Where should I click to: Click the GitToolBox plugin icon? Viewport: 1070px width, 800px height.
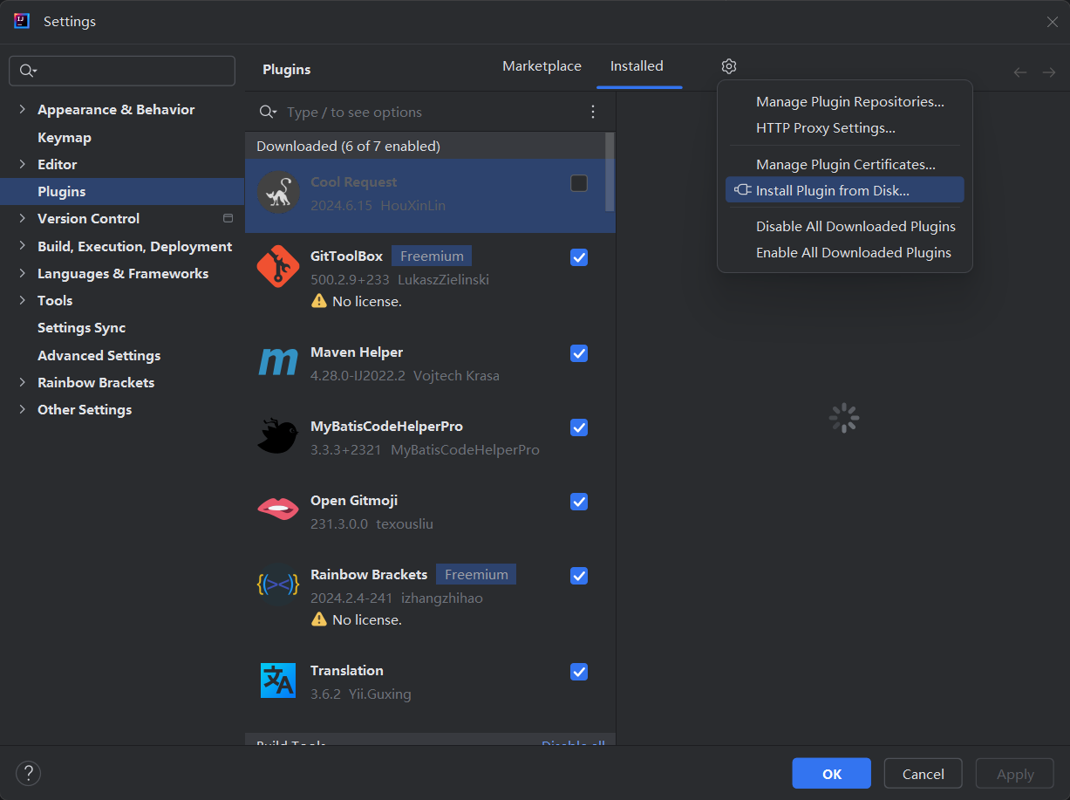[278, 267]
